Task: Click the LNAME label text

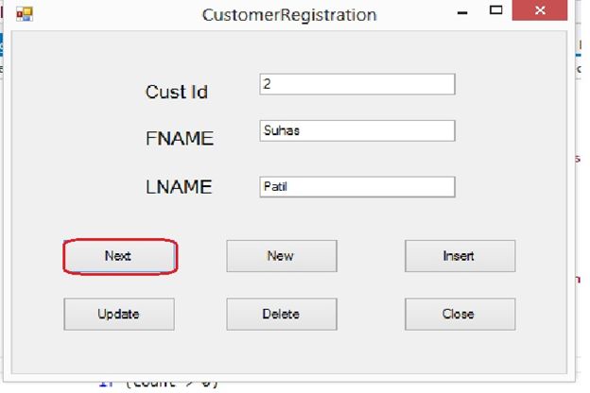Action: tap(179, 187)
